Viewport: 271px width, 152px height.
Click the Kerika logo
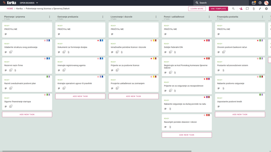10,3
